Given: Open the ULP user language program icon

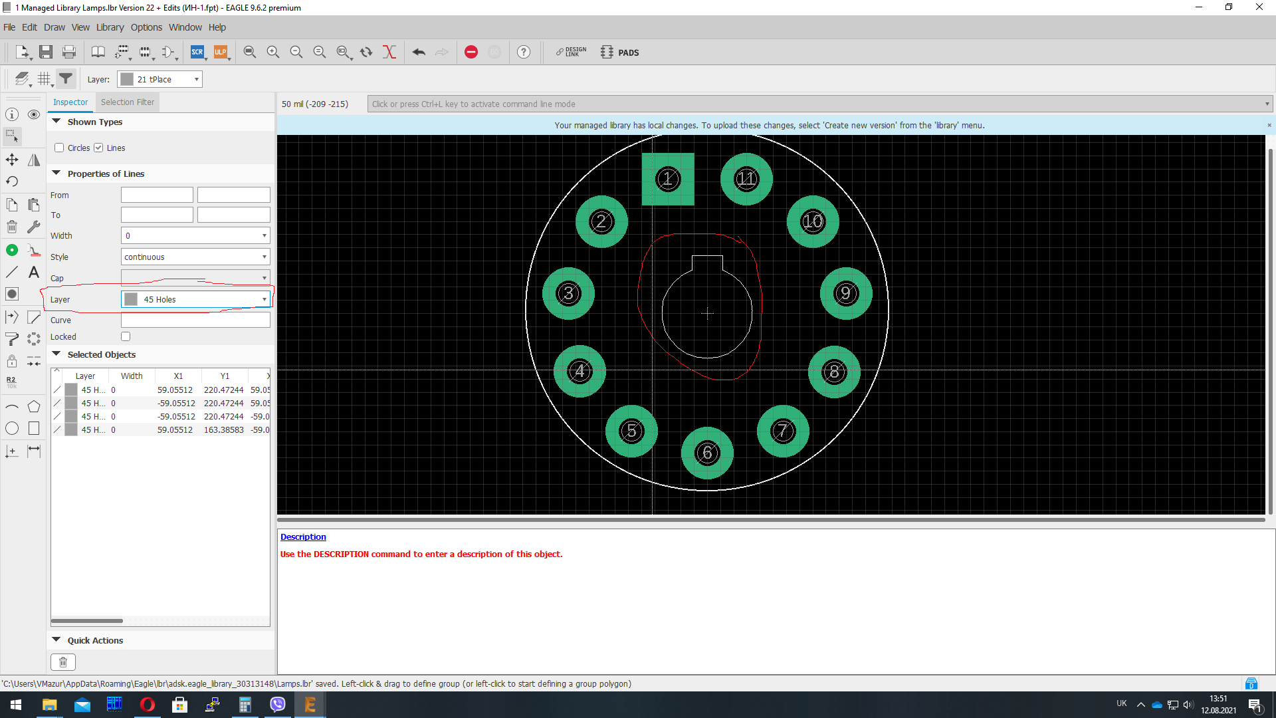Looking at the screenshot, I should [x=221, y=52].
